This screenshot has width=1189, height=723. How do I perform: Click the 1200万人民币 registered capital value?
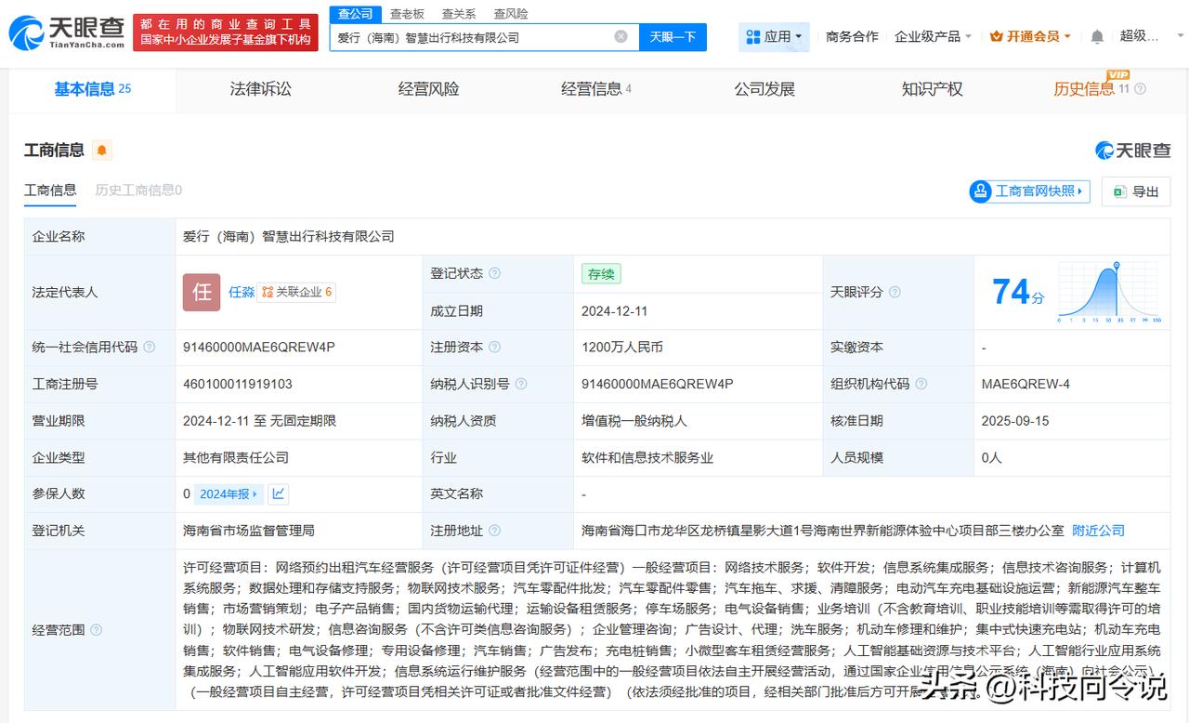[x=622, y=347]
